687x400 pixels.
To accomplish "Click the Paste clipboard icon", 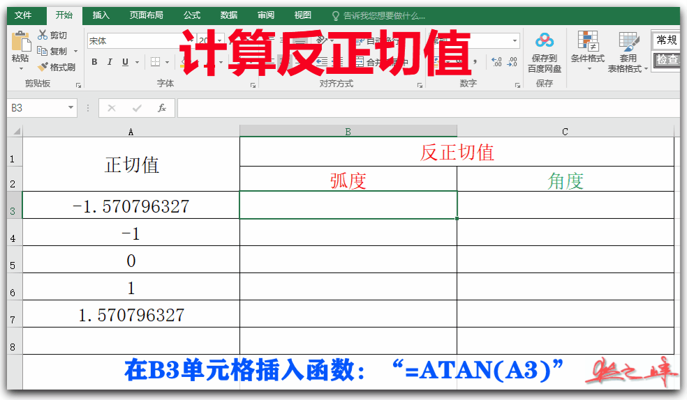I will [x=20, y=42].
